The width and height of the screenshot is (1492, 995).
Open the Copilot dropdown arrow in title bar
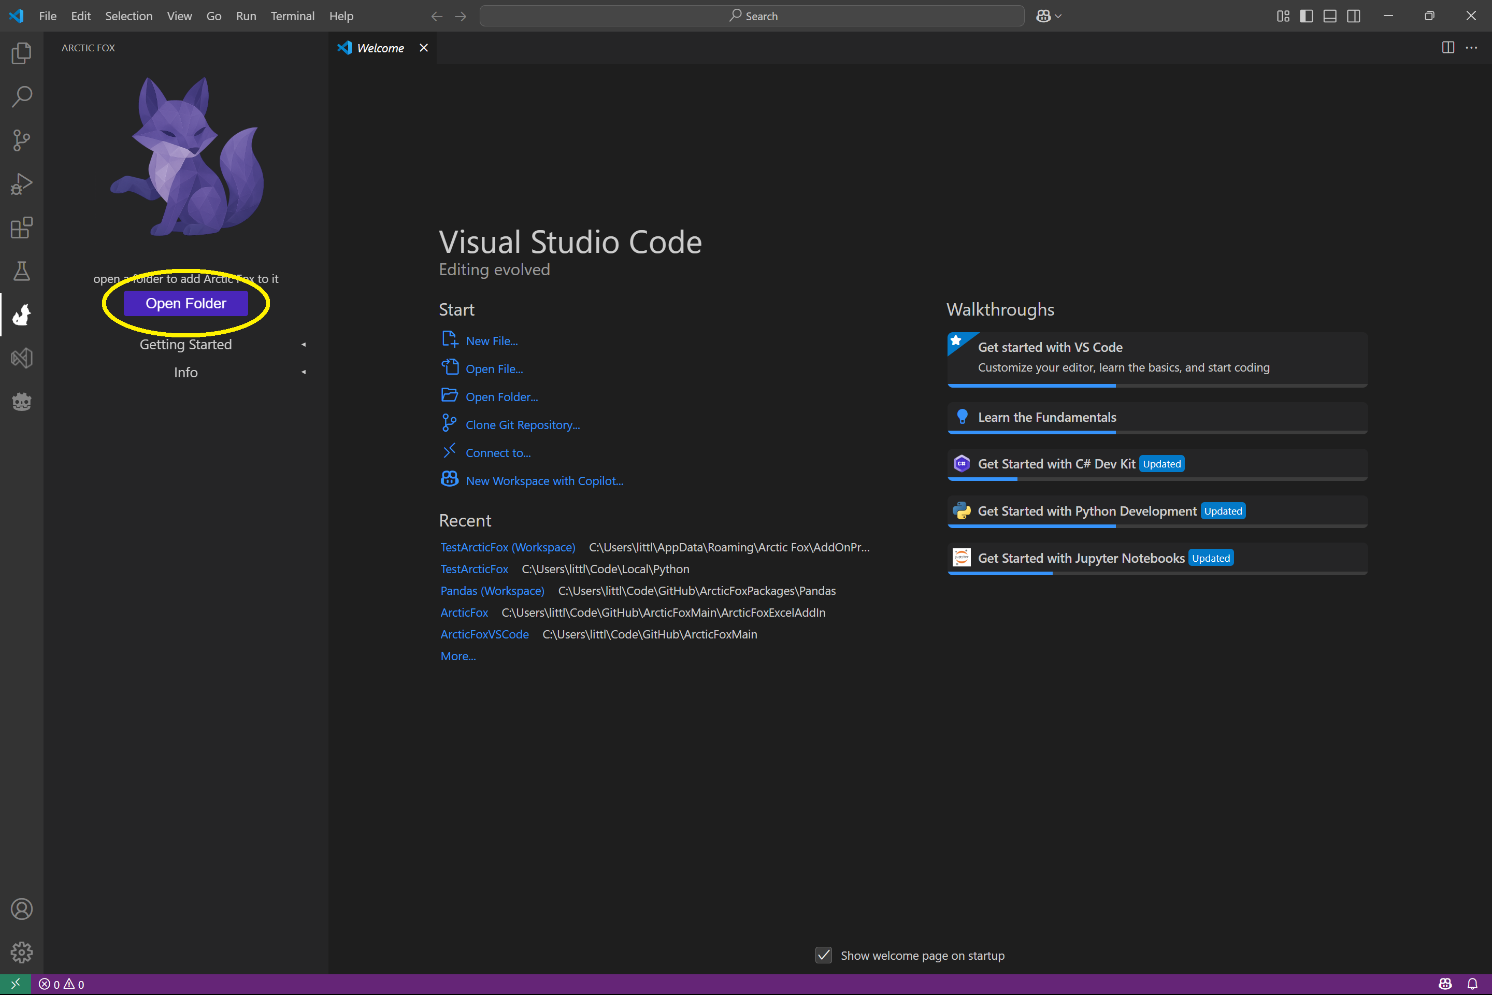click(x=1058, y=16)
